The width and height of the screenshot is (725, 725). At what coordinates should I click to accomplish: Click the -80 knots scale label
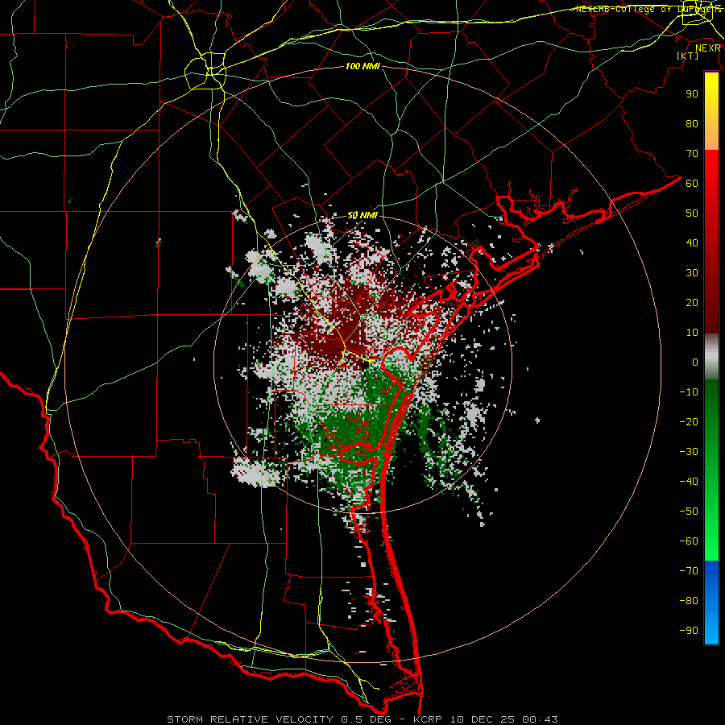(689, 601)
